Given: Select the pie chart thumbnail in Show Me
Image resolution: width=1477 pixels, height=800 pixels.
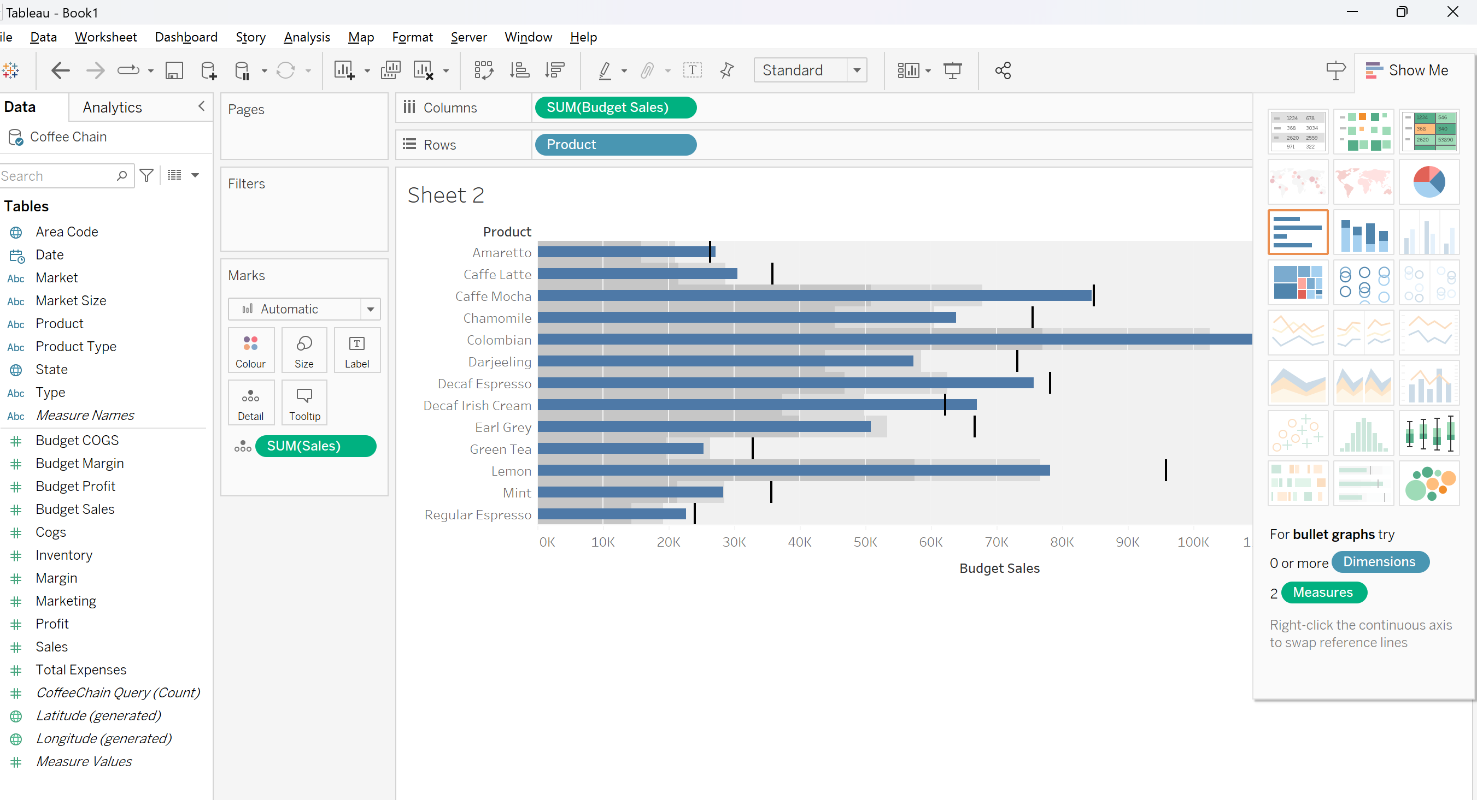Looking at the screenshot, I should click(1428, 181).
